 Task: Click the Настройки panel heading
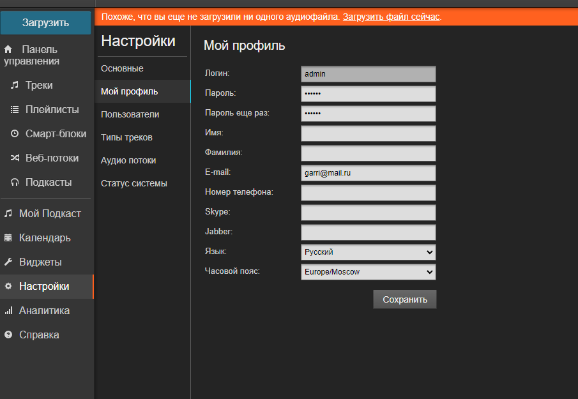(138, 41)
